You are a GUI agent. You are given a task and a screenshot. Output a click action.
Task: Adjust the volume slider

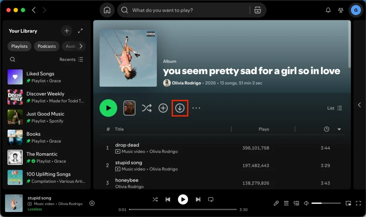click(326, 203)
